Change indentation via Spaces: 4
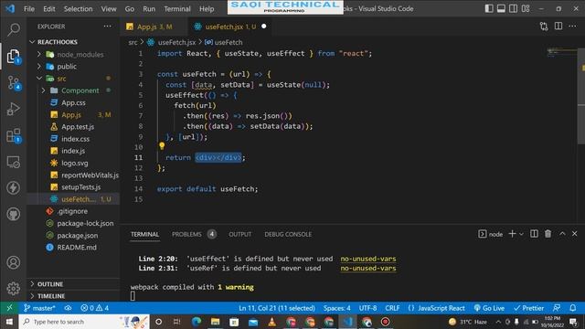585x329 pixels. (x=337, y=308)
